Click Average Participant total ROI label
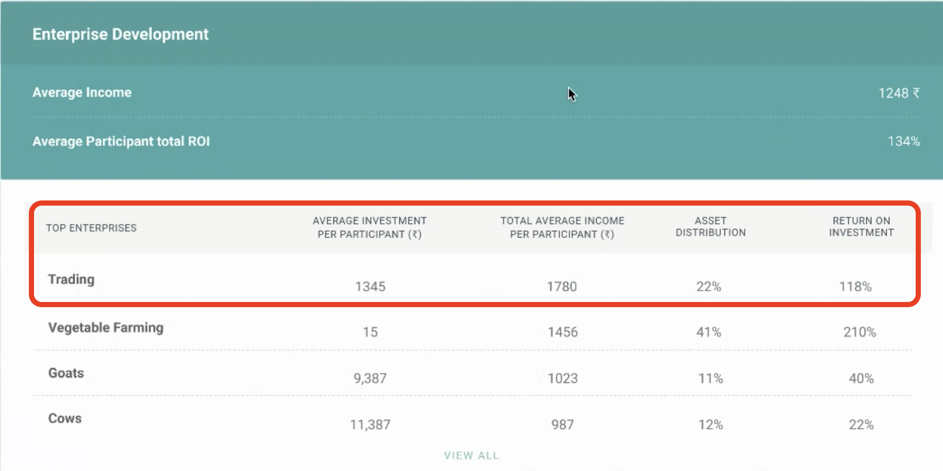The width and height of the screenshot is (943, 471). tap(121, 142)
